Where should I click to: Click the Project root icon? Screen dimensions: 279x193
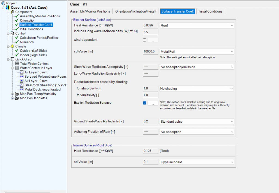(x=3, y=3)
